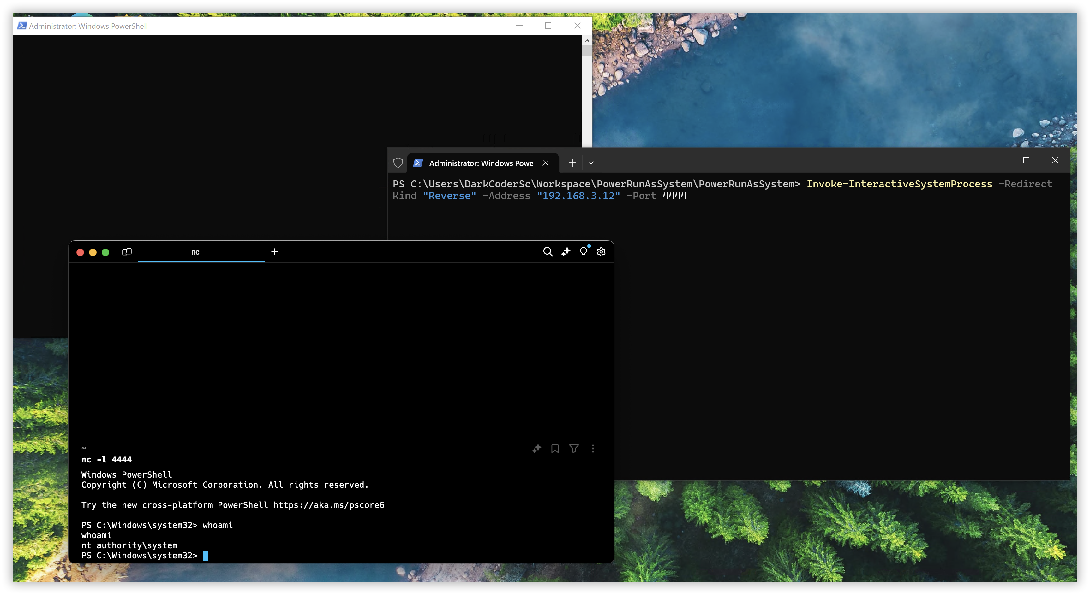Click the shield icon in Windows Terminal

[x=398, y=163]
